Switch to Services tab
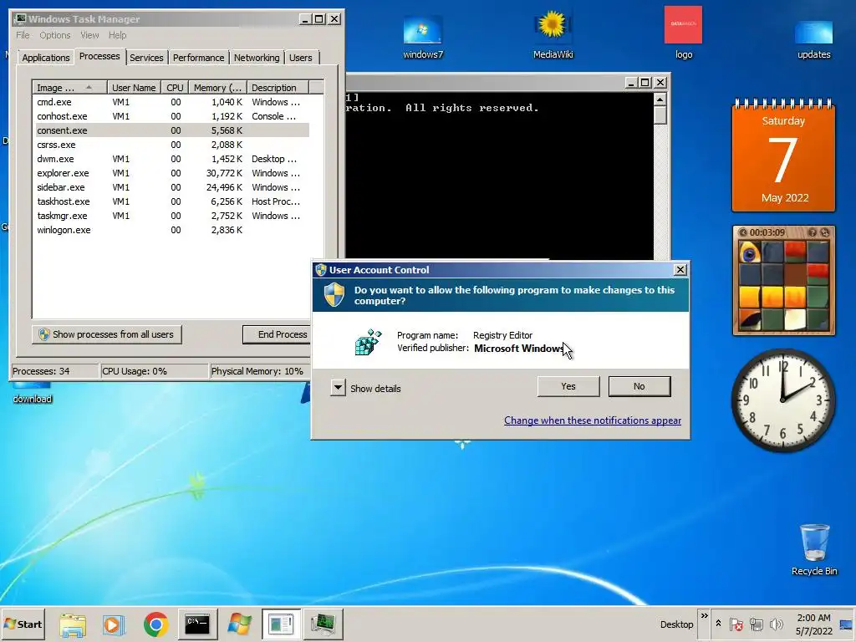 (x=146, y=58)
